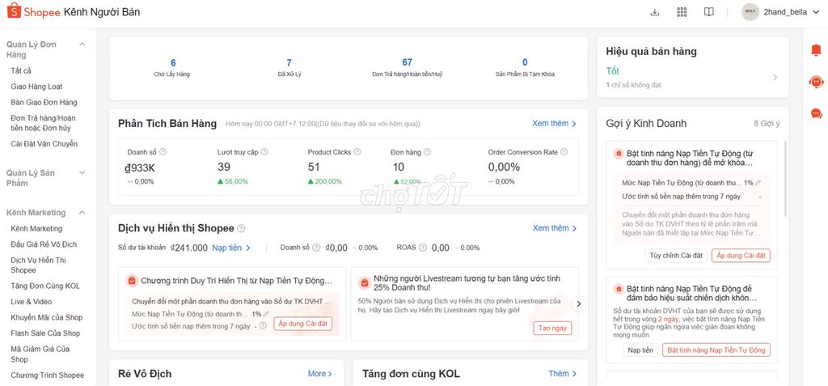This screenshot has width=828, height=386.
Task: Open the support agent headset icon
Action: click(x=817, y=82)
